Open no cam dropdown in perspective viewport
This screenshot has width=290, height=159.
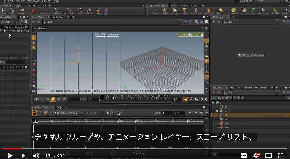point(197,34)
